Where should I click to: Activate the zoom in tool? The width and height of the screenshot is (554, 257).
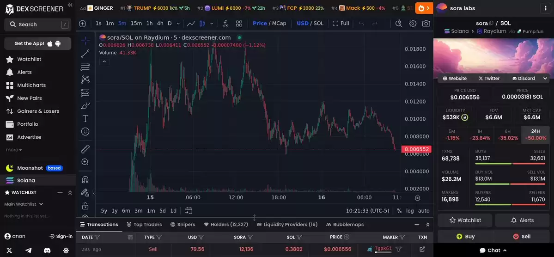coord(85,162)
